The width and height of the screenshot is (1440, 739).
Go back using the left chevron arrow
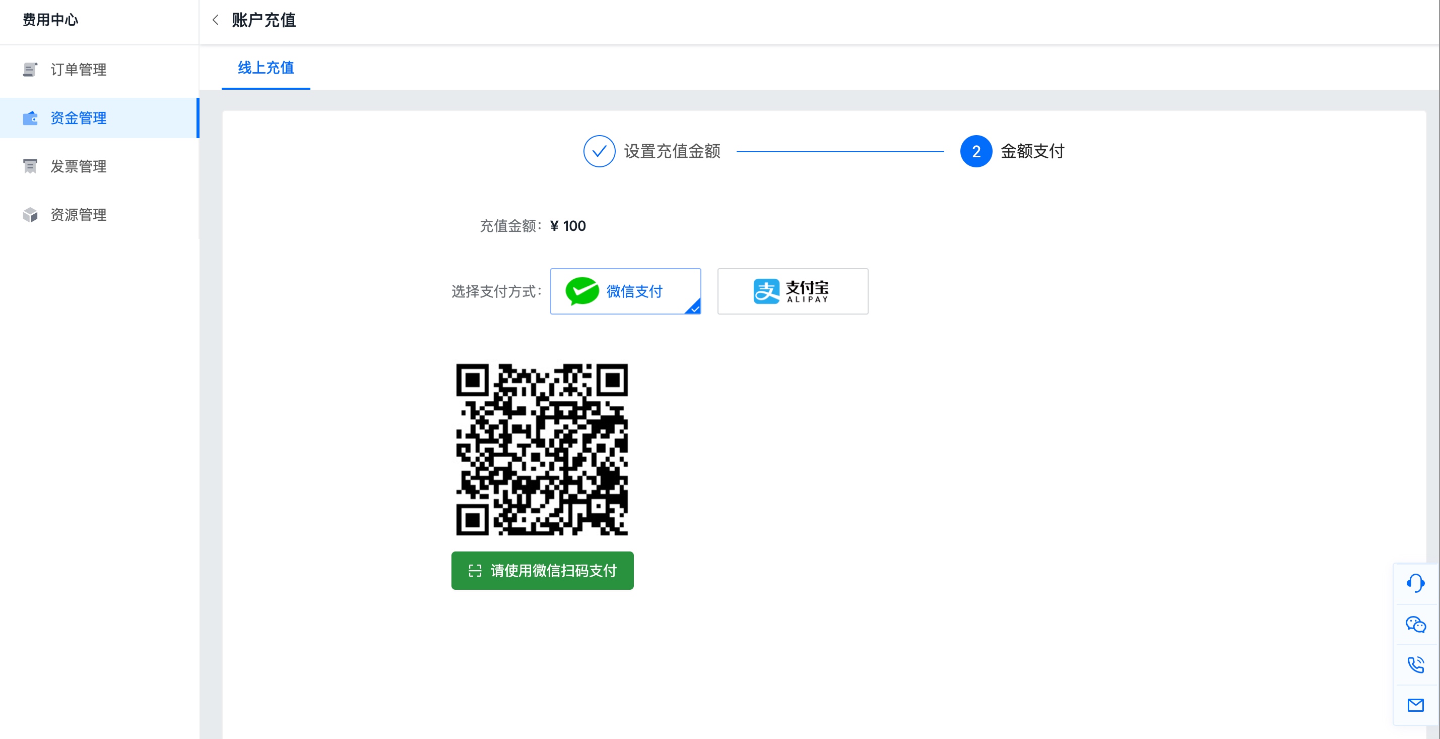215,20
